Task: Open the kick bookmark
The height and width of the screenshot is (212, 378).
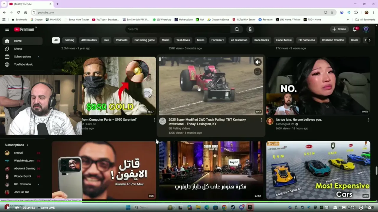Action: click(200, 20)
